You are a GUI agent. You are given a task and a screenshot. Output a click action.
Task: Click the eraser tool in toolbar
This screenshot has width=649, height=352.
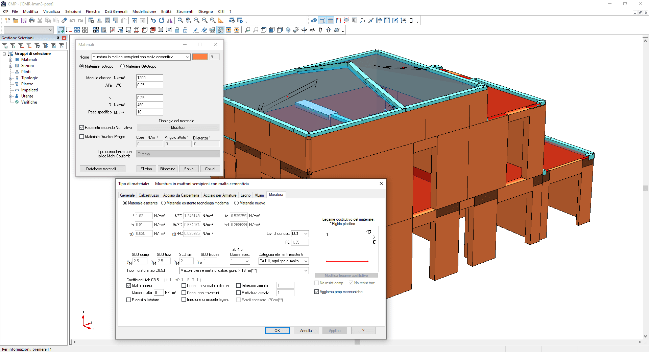64,21
